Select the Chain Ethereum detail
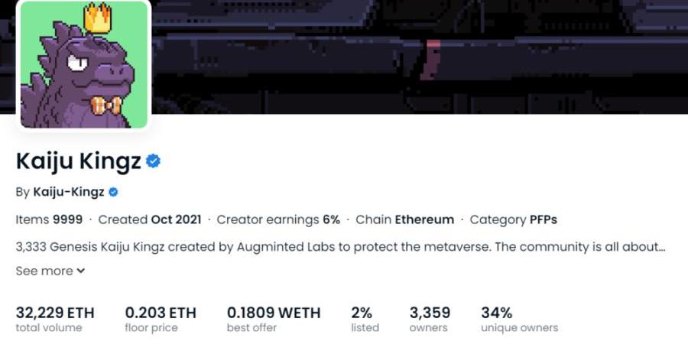This screenshot has width=688, height=364. coord(404,219)
